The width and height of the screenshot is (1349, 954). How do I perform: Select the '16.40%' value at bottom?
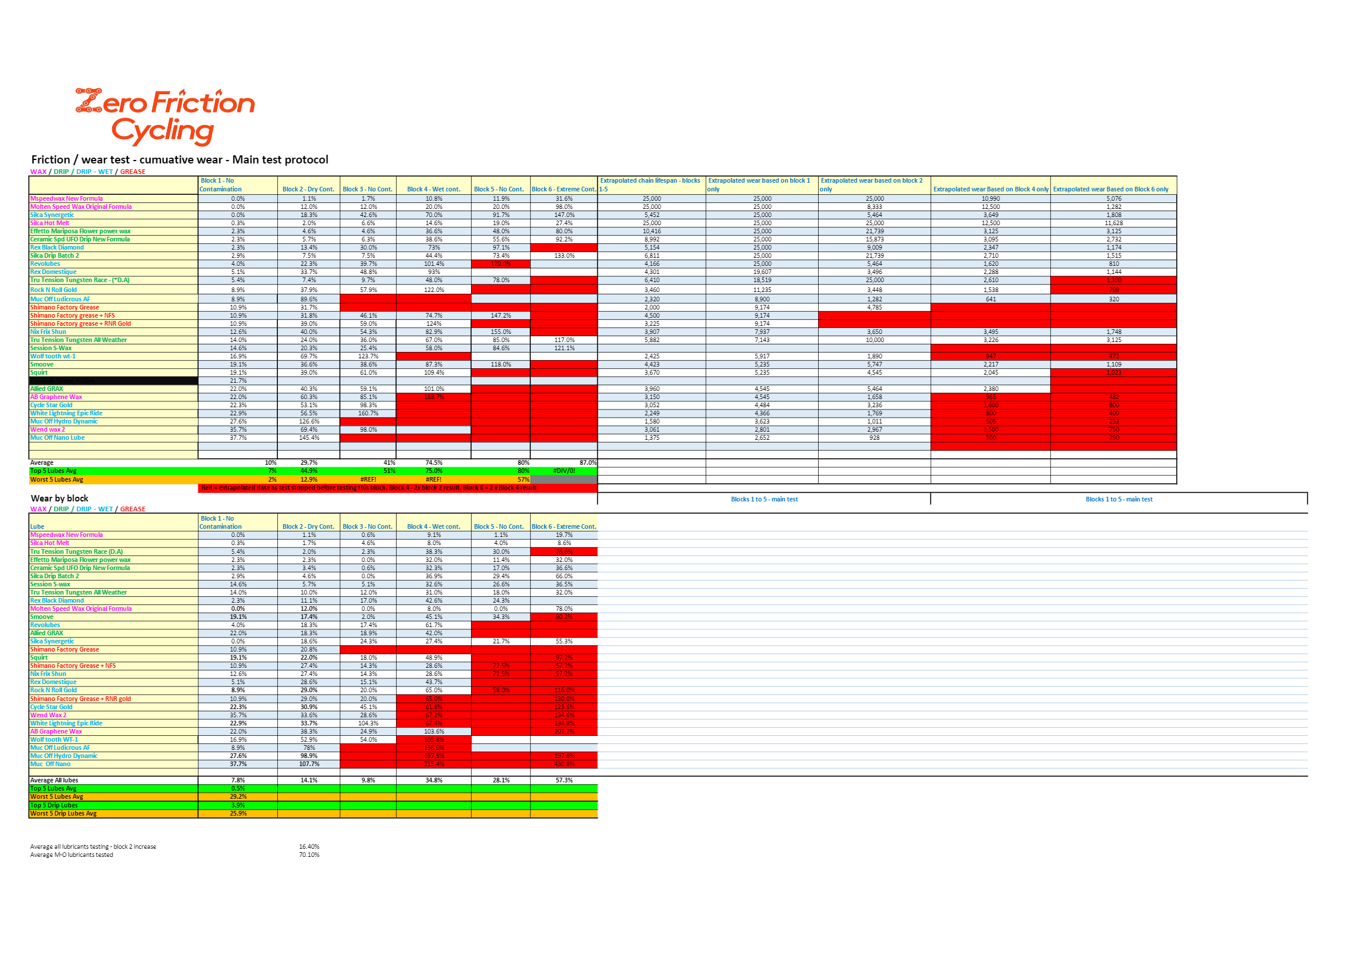(309, 846)
